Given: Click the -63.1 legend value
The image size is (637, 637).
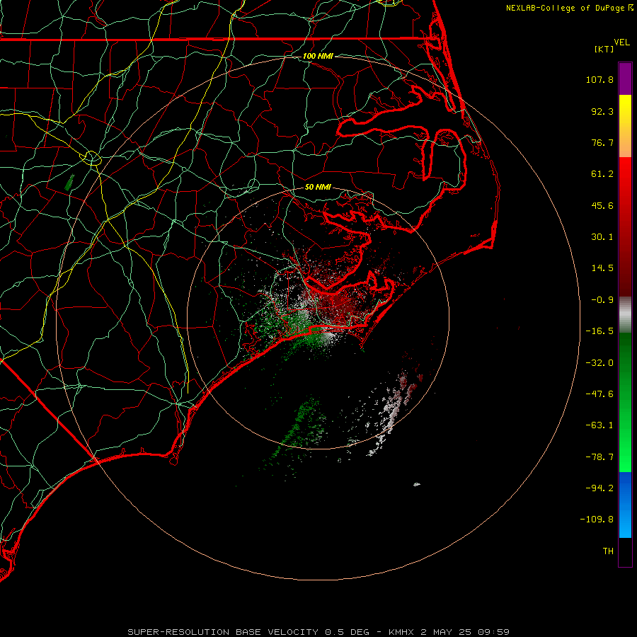Looking at the screenshot, I should (x=599, y=425).
